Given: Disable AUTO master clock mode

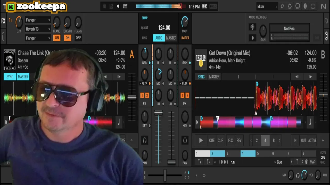Looking at the screenshot, I should point(159,38).
